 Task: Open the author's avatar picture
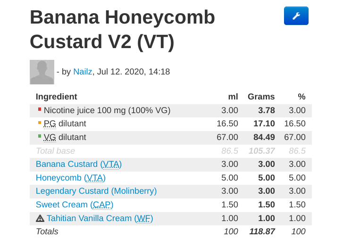pyautogui.click(x=42, y=72)
